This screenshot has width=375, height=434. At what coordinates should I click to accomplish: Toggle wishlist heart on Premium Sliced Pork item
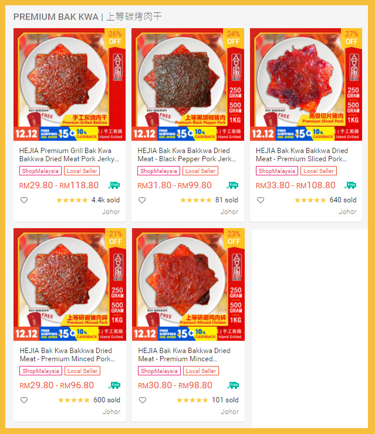[x=261, y=200]
